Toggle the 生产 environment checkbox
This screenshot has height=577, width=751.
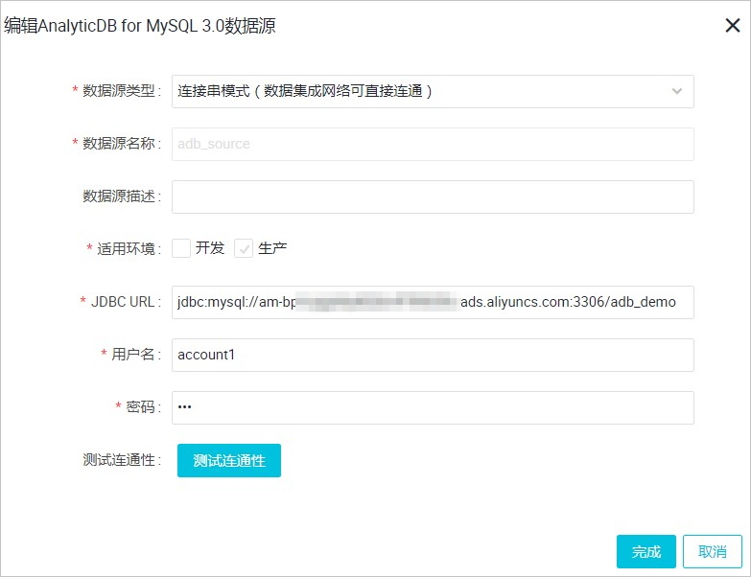[244, 248]
